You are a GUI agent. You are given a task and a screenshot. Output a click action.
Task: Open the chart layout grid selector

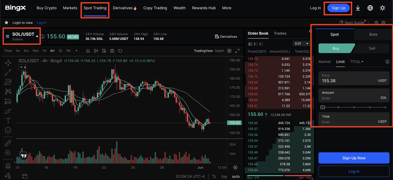coord(229,51)
